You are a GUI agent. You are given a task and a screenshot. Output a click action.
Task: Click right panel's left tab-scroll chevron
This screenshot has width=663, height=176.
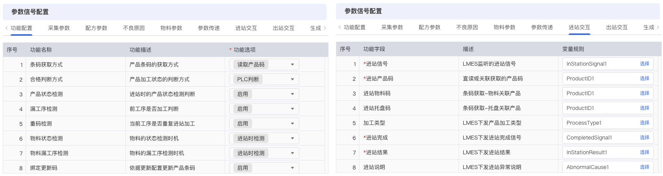[340, 27]
